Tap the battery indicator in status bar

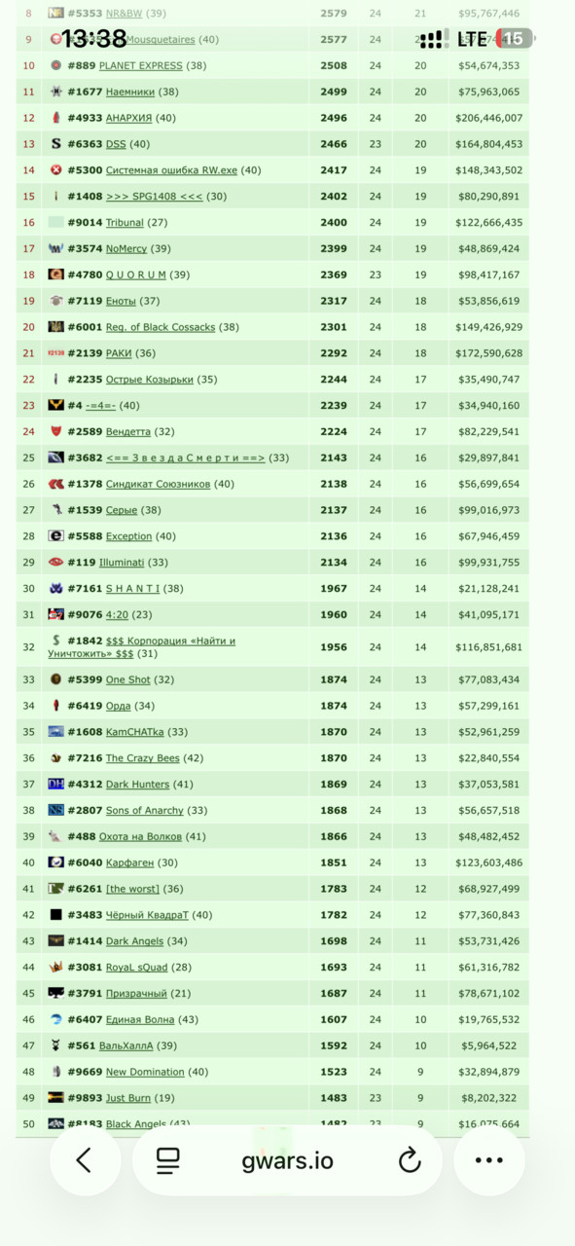coord(513,39)
